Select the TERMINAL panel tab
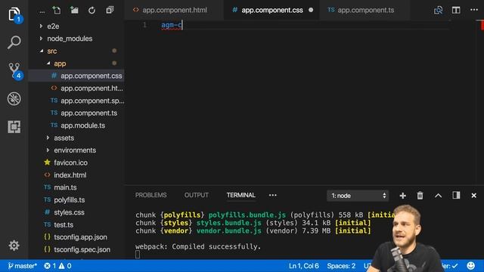Screen dimensions: 484x272 tap(240, 195)
